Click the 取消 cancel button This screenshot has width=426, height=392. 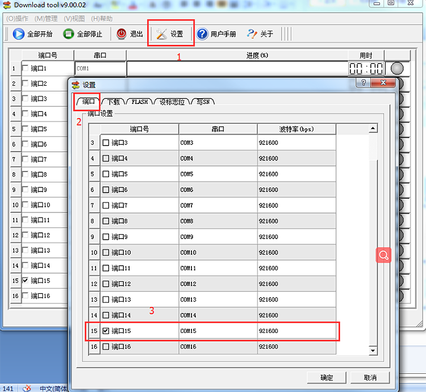point(370,377)
